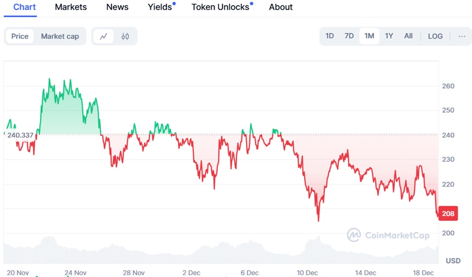Show the All time range

point(409,36)
